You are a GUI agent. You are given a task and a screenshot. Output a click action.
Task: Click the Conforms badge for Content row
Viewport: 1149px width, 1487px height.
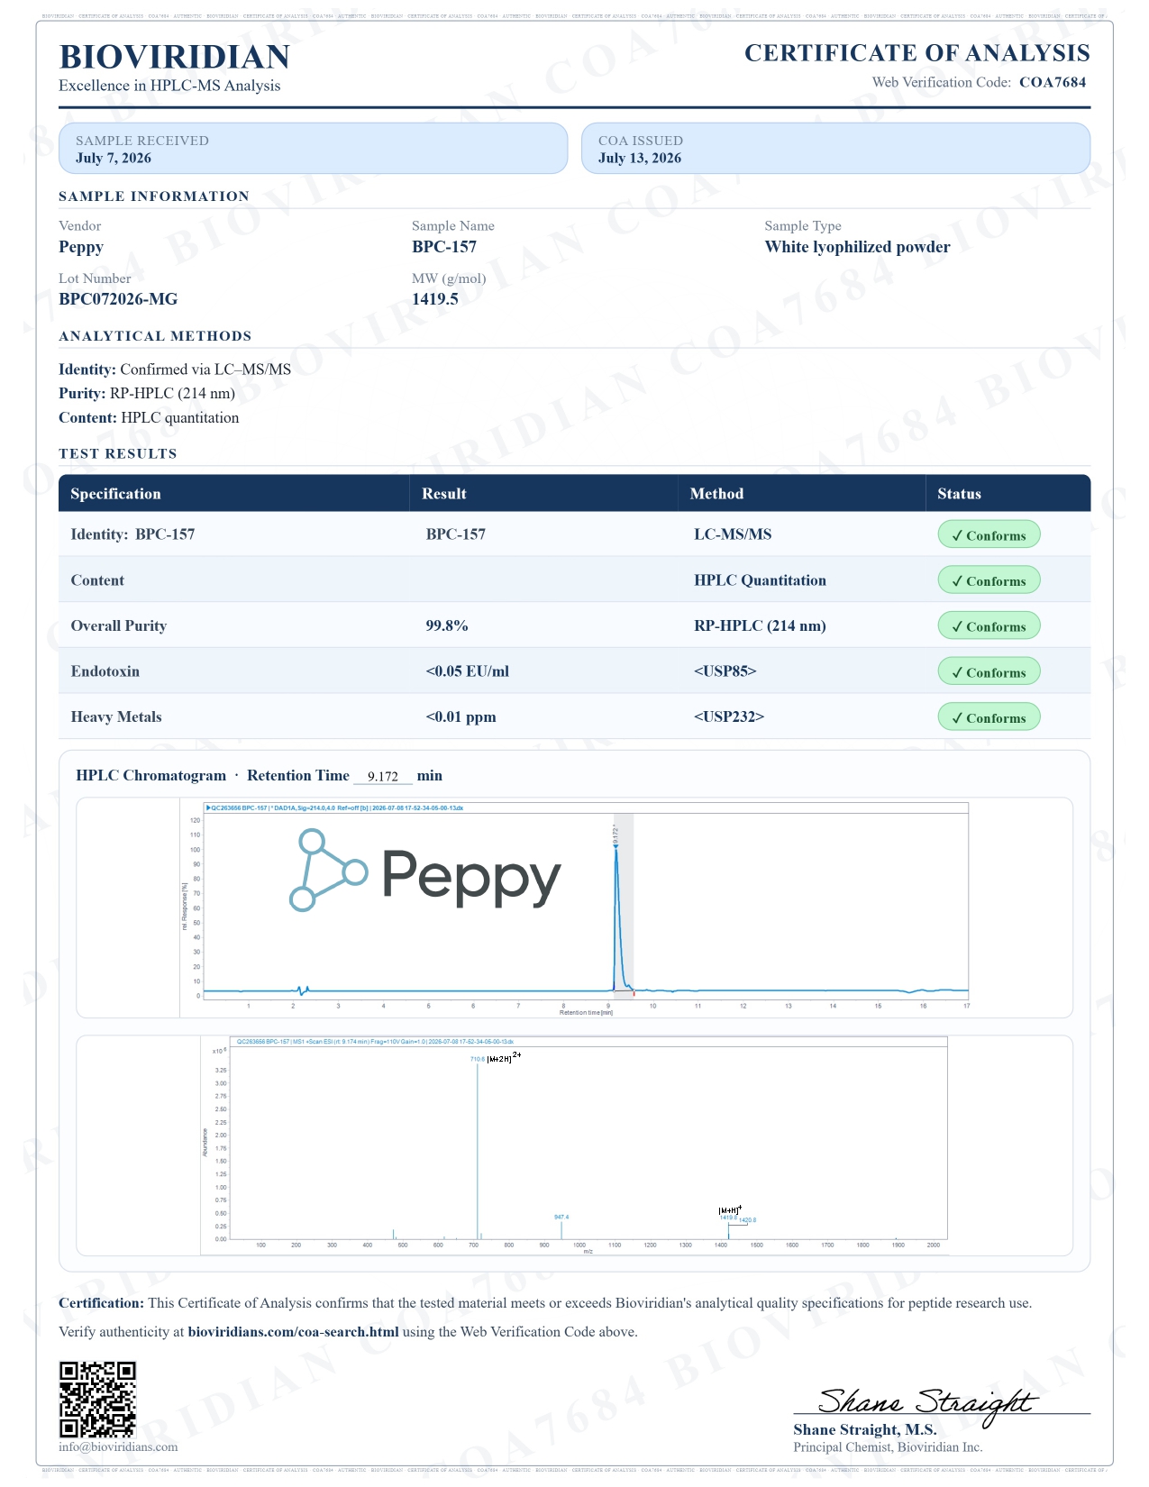[989, 579]
